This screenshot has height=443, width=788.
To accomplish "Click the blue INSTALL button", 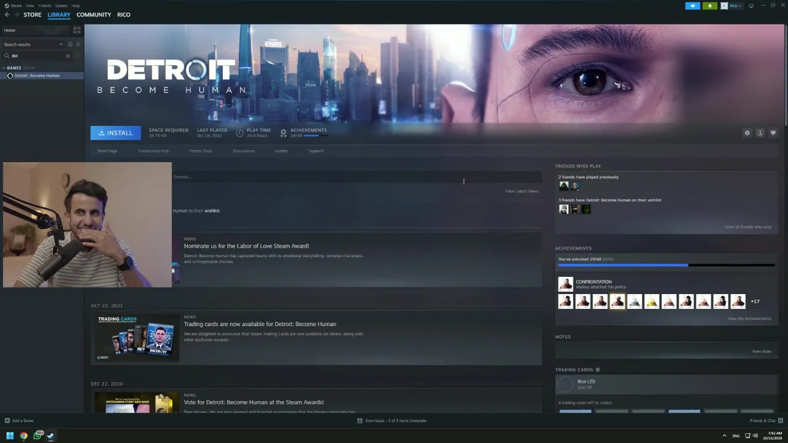I will [116, 133].
